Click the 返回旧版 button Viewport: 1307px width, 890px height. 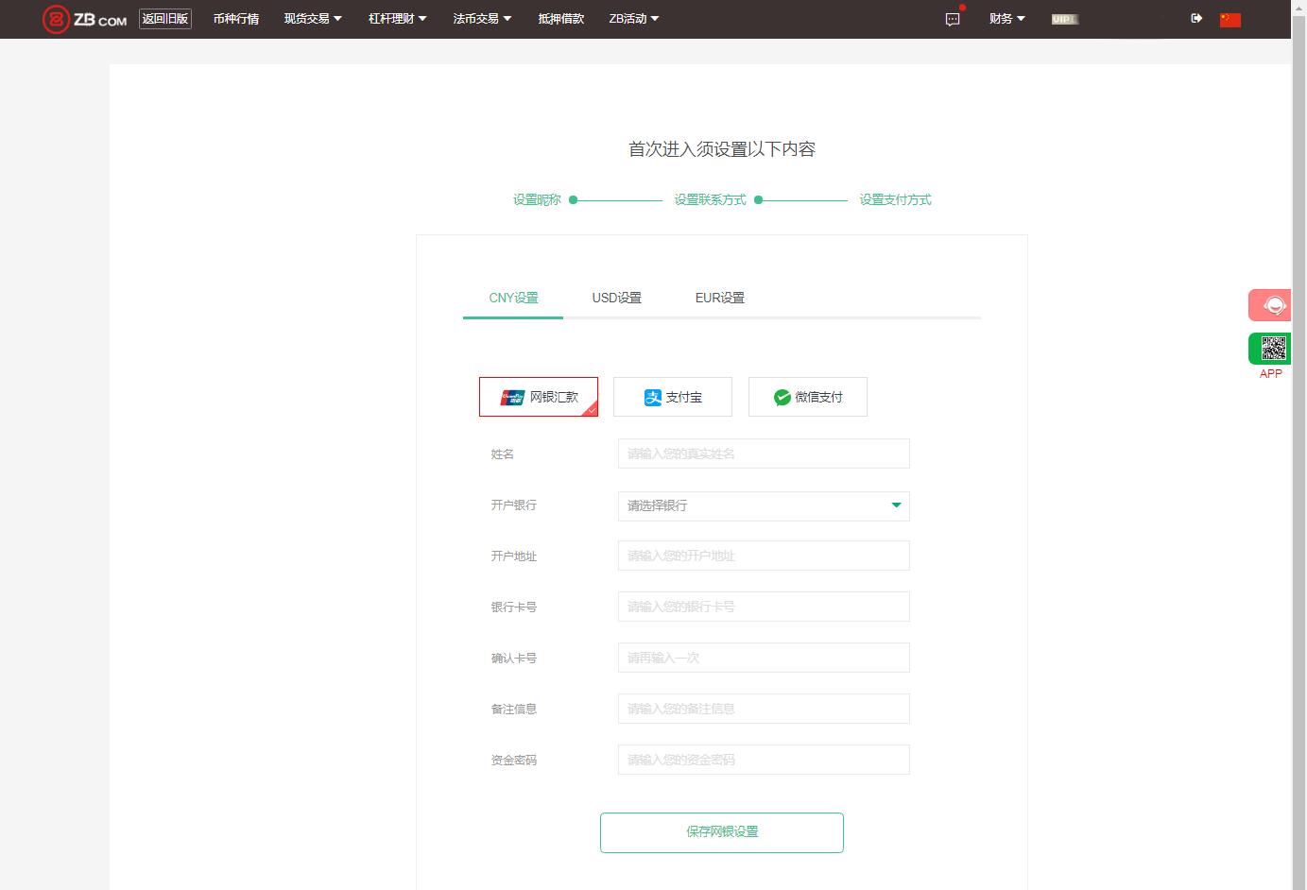(165, 19)
